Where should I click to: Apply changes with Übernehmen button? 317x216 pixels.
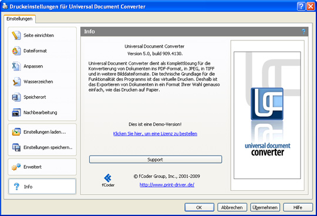tap(265, 207)
